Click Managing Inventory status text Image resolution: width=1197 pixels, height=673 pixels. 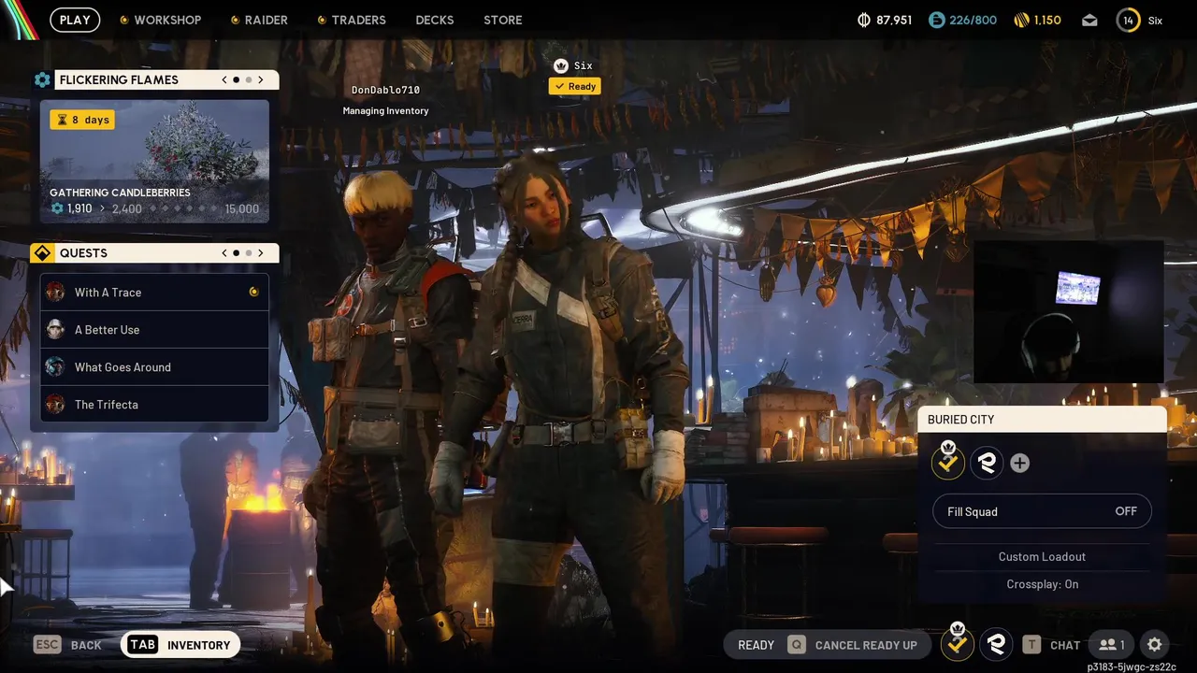[385, 111]
